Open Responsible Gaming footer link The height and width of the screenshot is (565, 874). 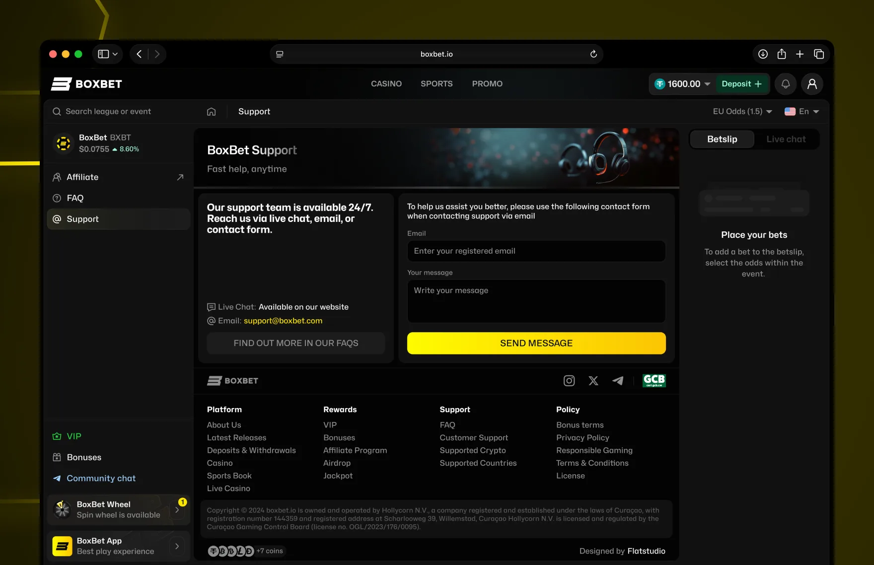tap(594, 450)
